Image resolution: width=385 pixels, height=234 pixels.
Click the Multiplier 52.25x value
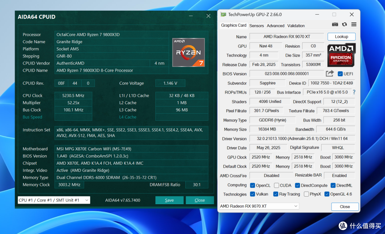73,103
